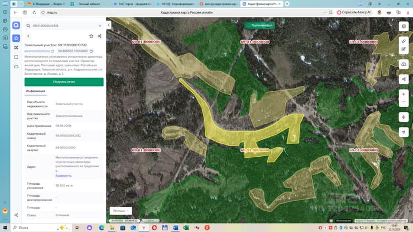The image size is (413, 232).
Task: Reload the page with refresh icon
Action: tap(34, 12)
